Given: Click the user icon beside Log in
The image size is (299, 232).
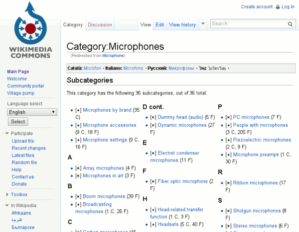Looking at the screenshot, I should (x=277, y=6).
